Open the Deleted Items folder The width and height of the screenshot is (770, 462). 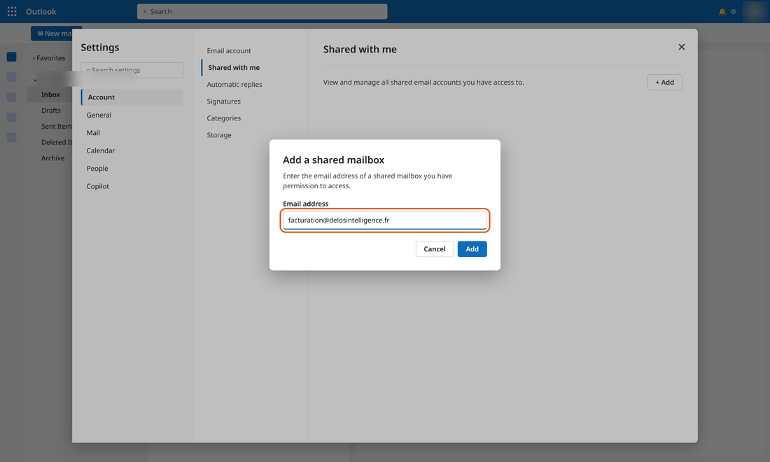pyautogui.click(x=56, y=142)
